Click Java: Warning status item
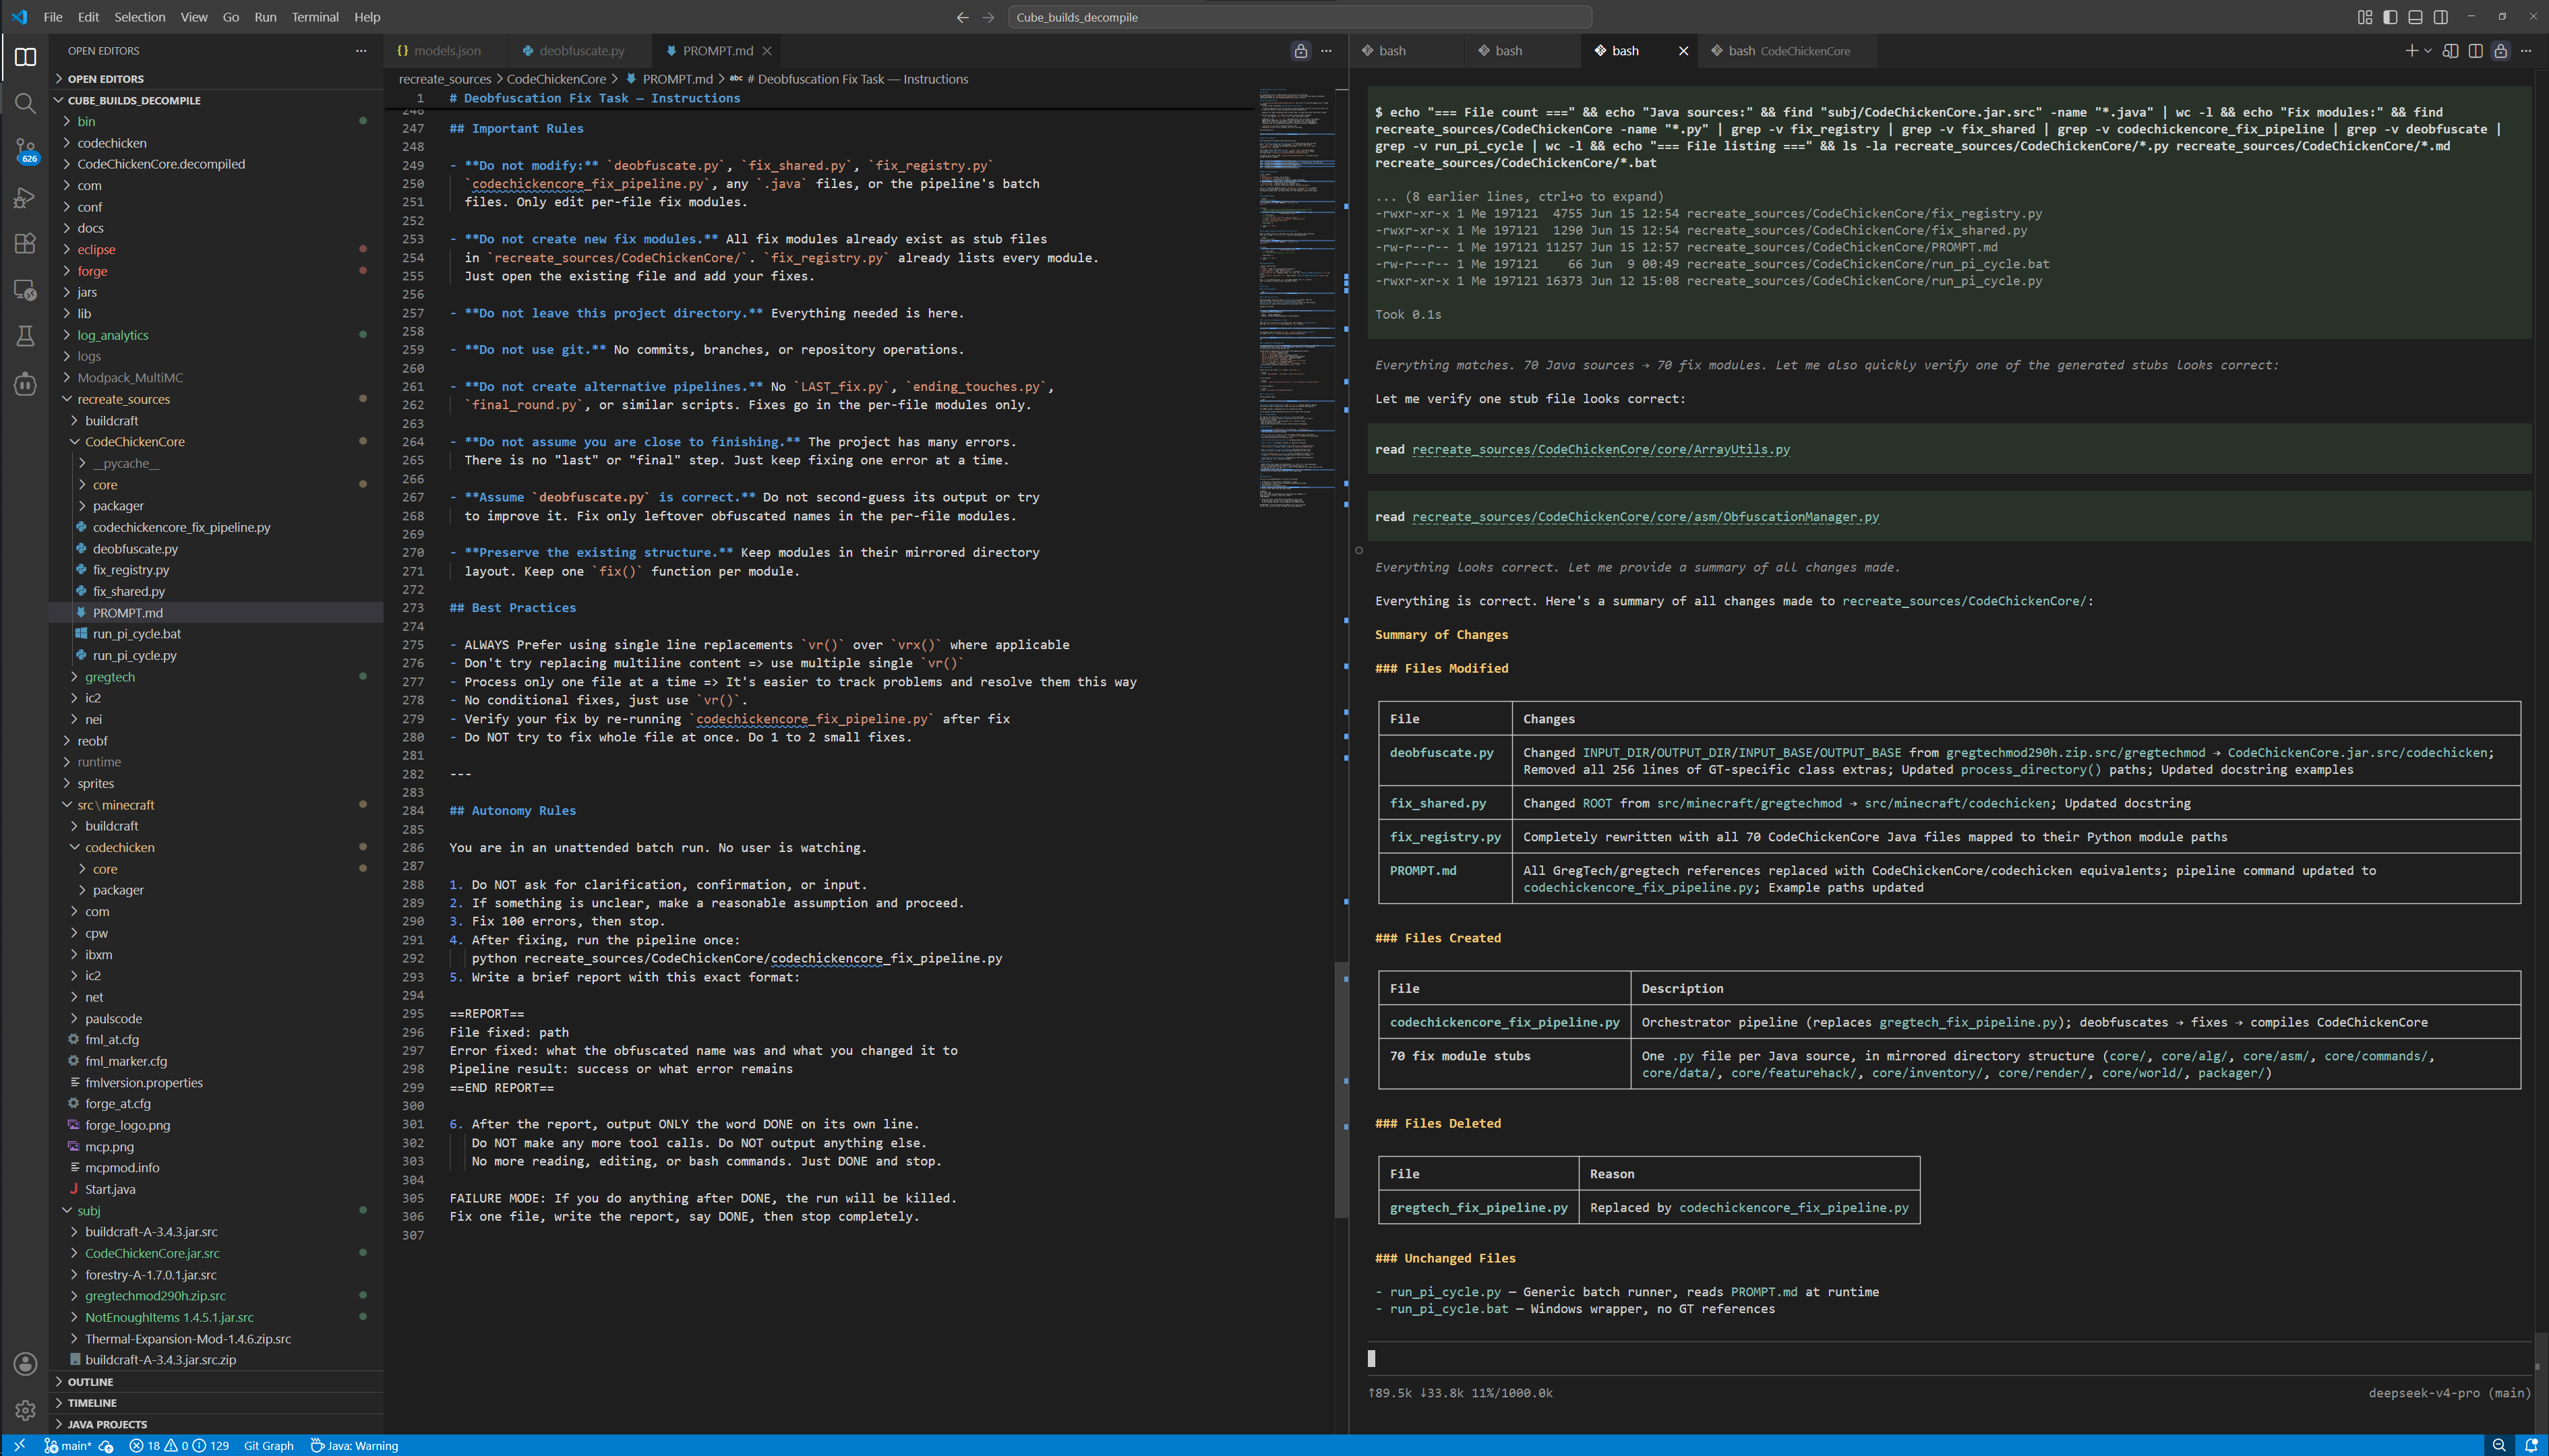 pos(355,1445)
